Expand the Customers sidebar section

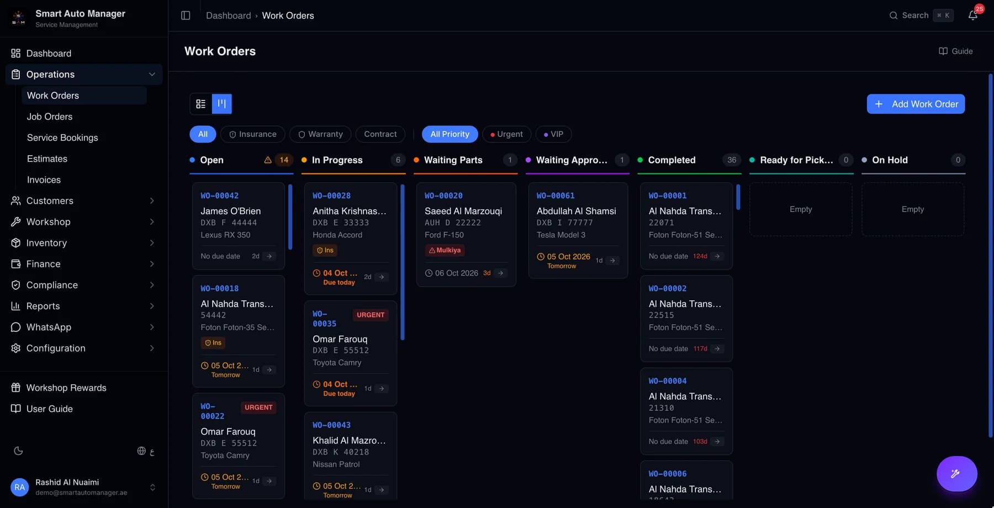tap(84, 201)
